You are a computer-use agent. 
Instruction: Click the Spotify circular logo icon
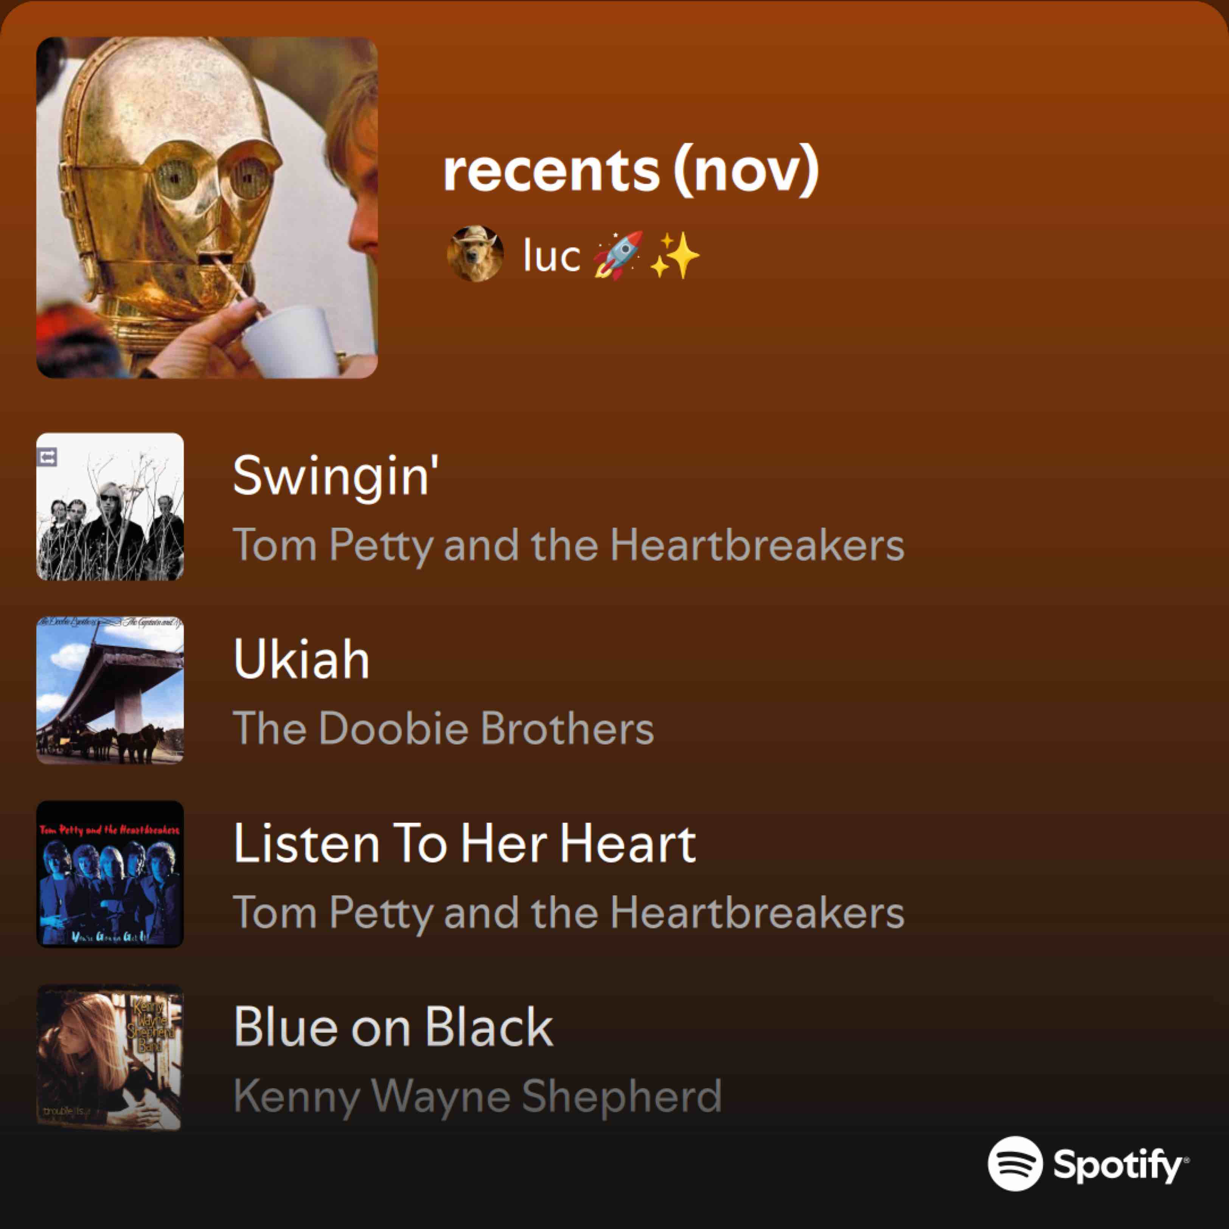tap(1015, 1164)
